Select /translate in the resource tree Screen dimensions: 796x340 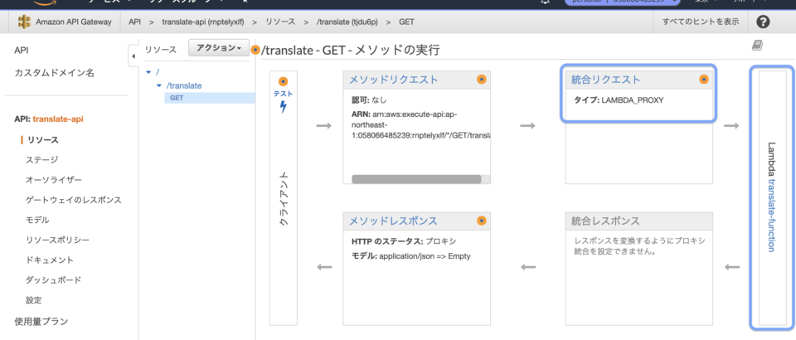point(184,85)
